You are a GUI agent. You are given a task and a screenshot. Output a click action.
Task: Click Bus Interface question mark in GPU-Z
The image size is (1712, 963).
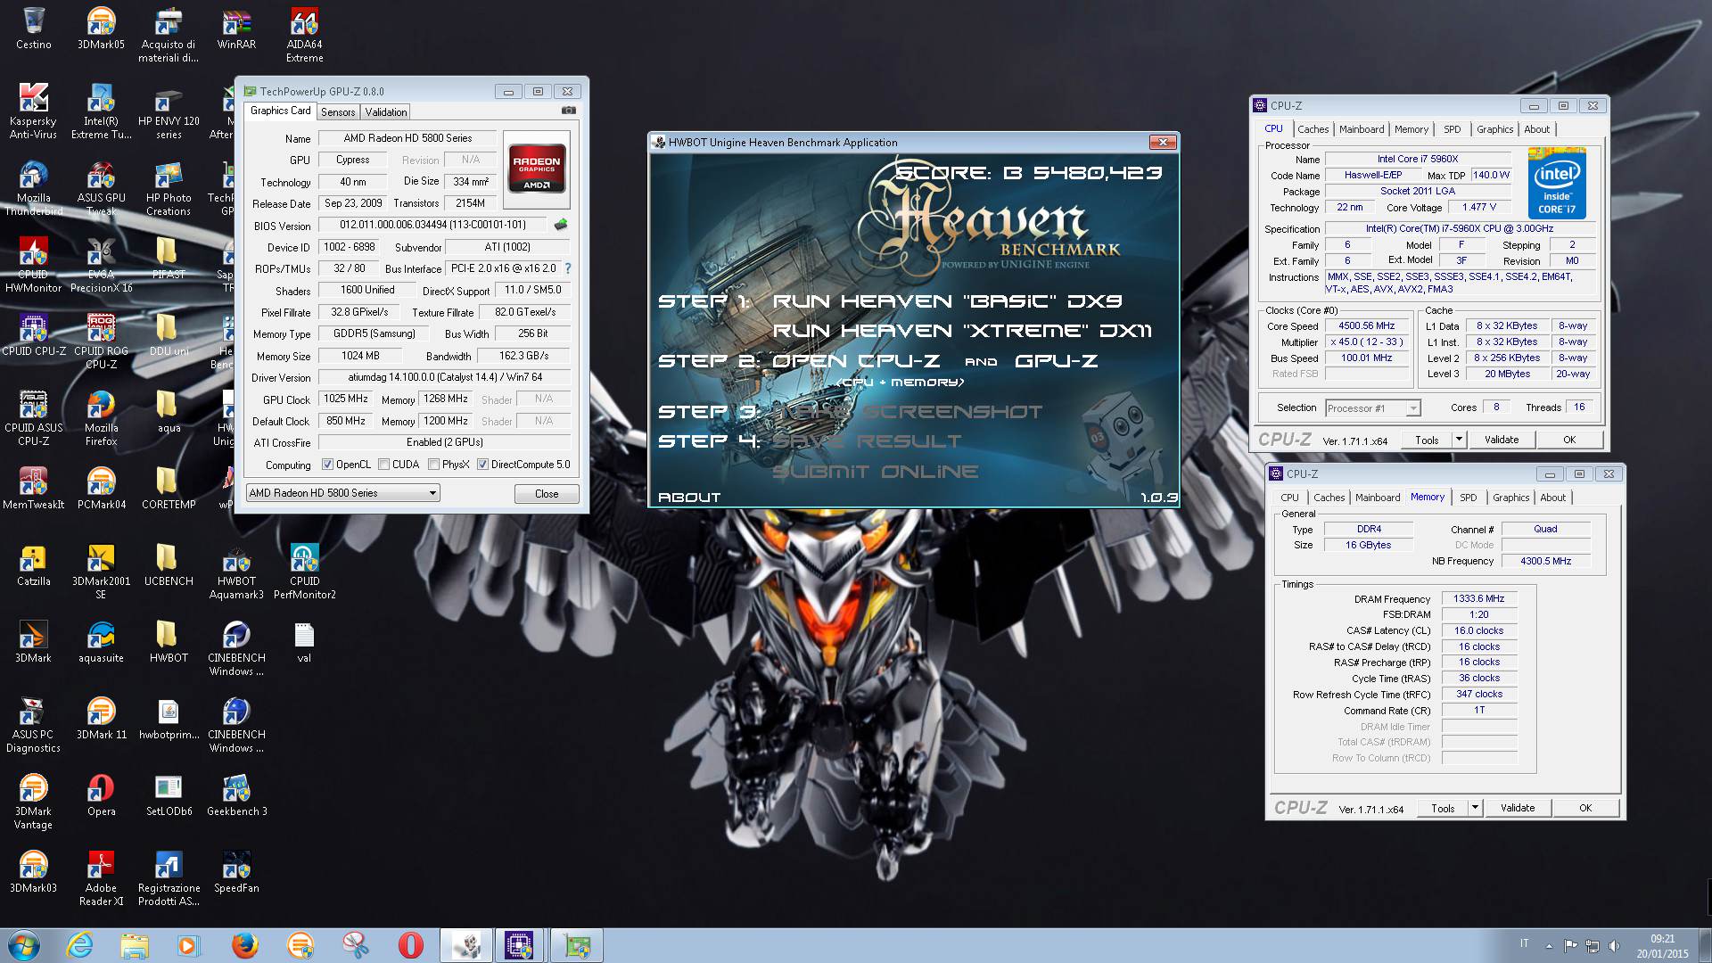click(567, 268)
